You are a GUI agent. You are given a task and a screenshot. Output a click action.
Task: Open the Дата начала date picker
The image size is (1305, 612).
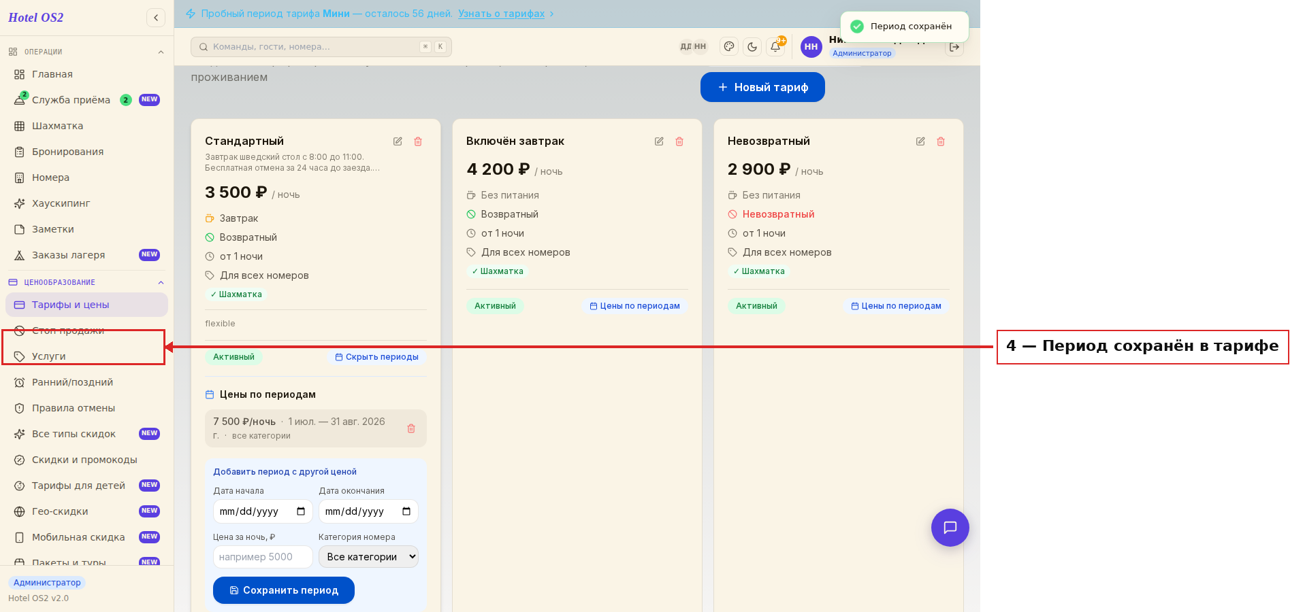[263, 511]
